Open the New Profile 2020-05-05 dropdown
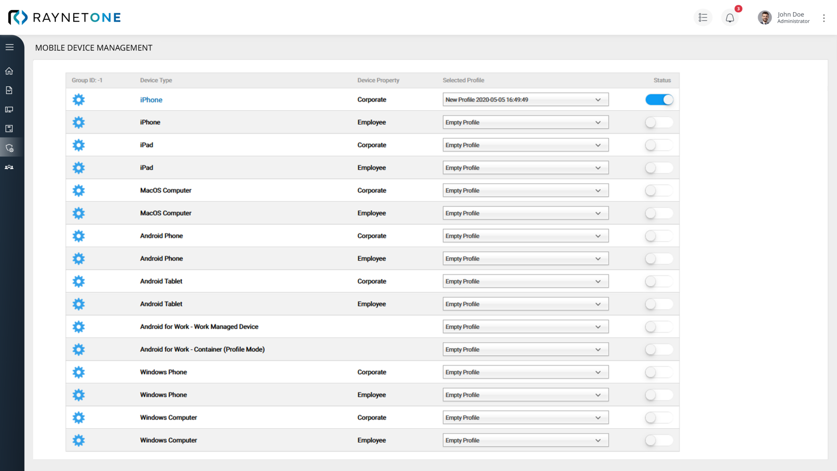This screenshot has height=471, width=837. pos(526,100)
